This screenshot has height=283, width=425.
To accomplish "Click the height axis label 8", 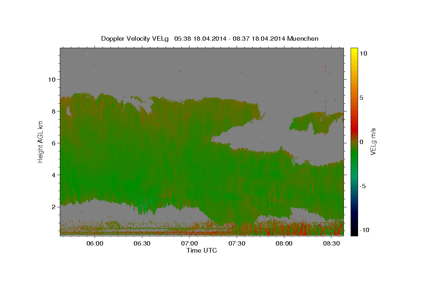I will pyautogui.click(x=54, y=111).
